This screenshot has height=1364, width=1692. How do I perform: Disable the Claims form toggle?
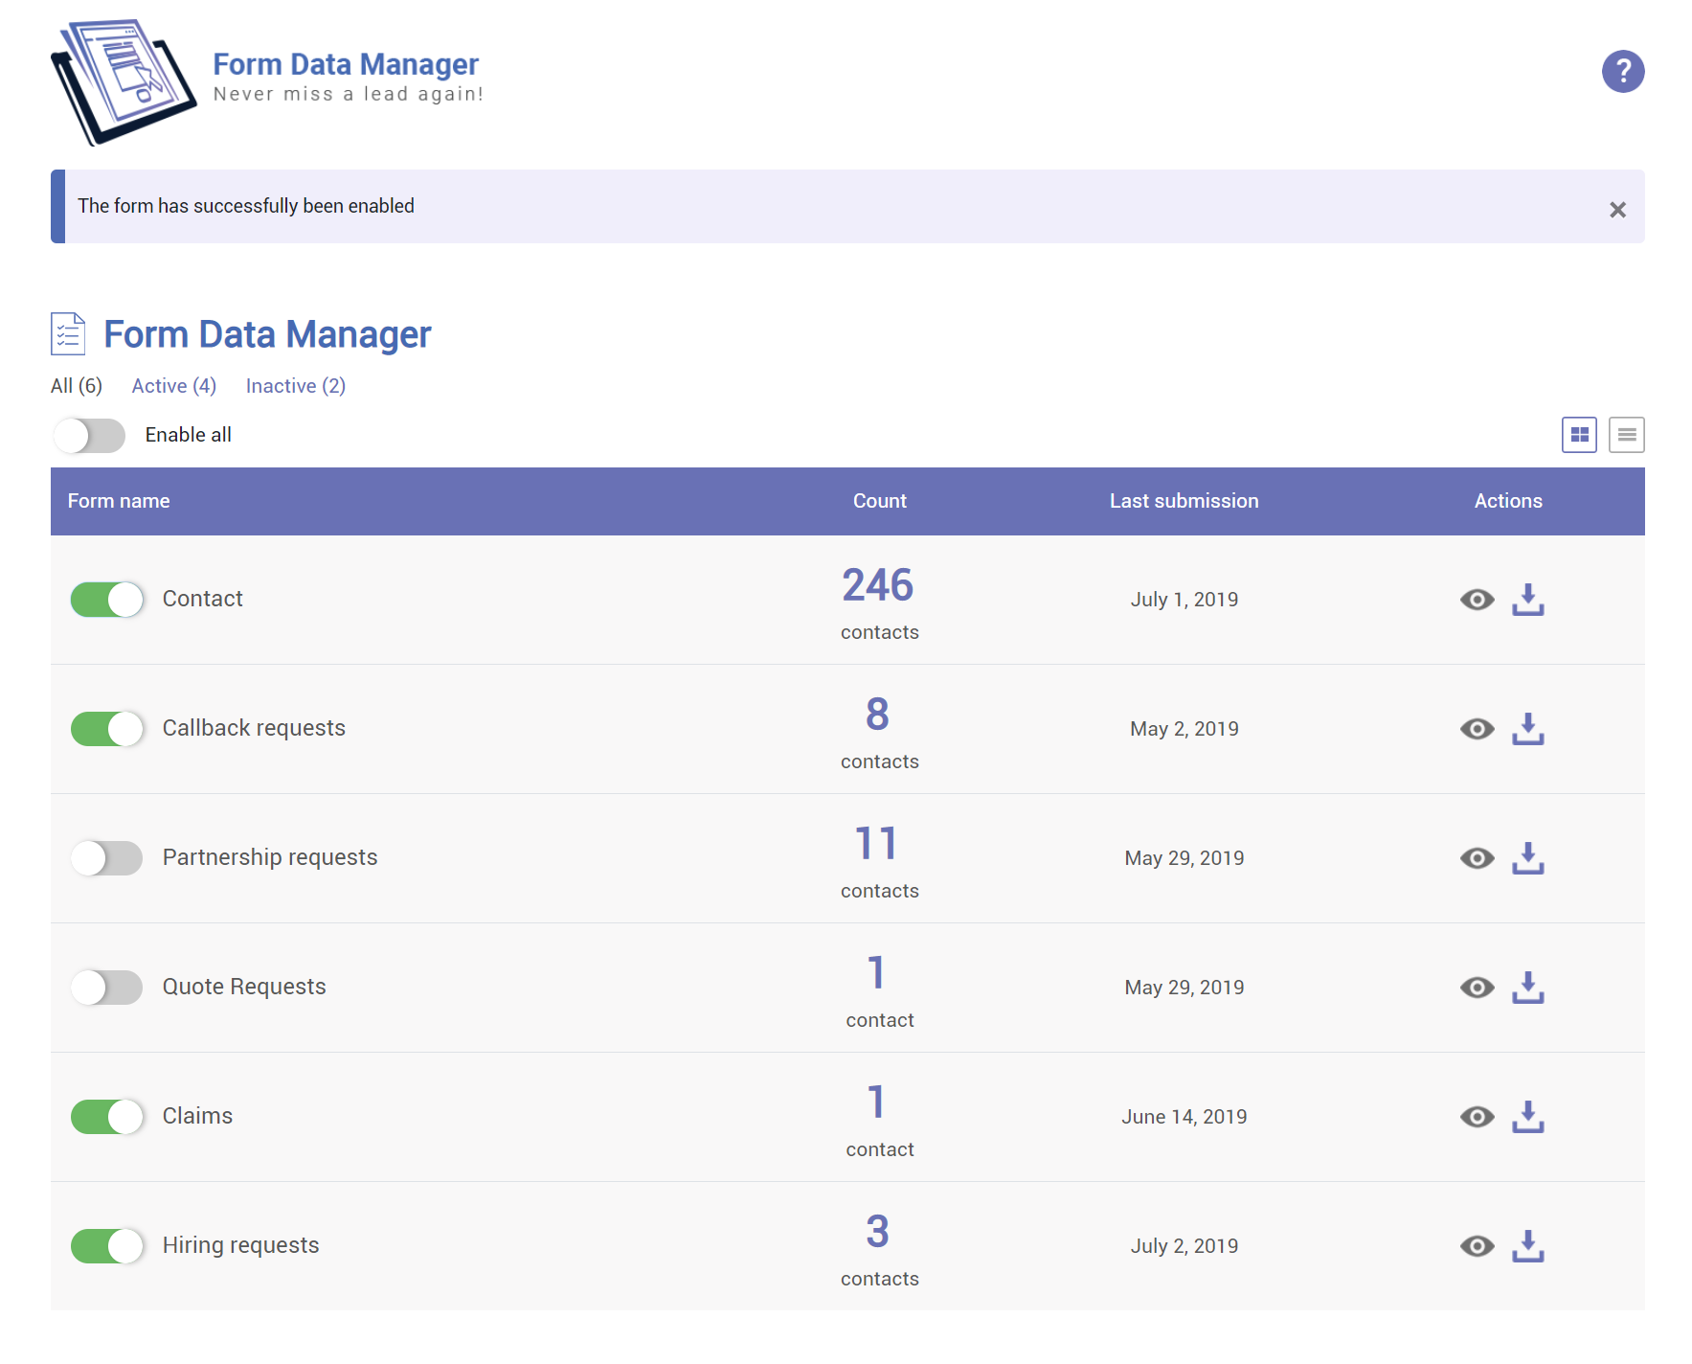(x=107, y=1117)
